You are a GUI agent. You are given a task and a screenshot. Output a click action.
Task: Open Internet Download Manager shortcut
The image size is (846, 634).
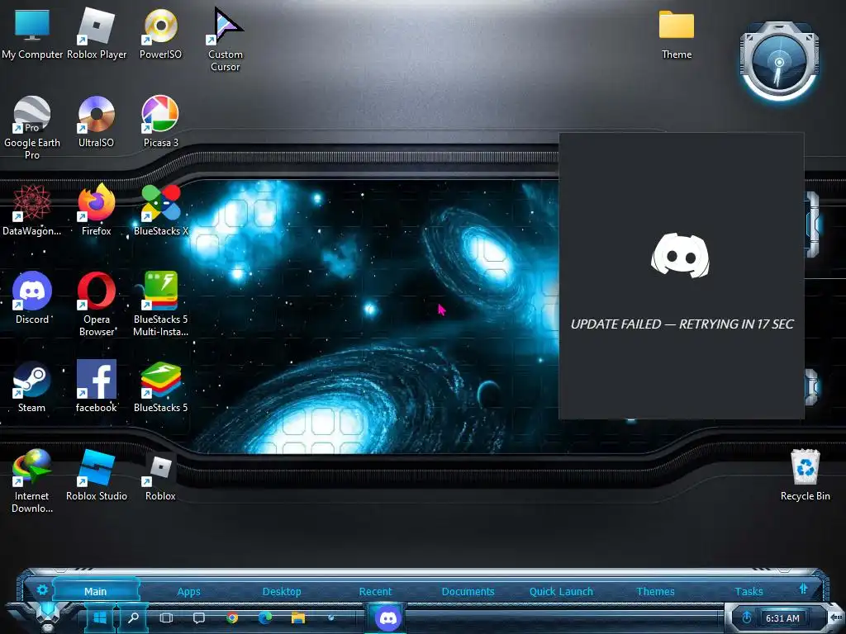pos(32,481)
